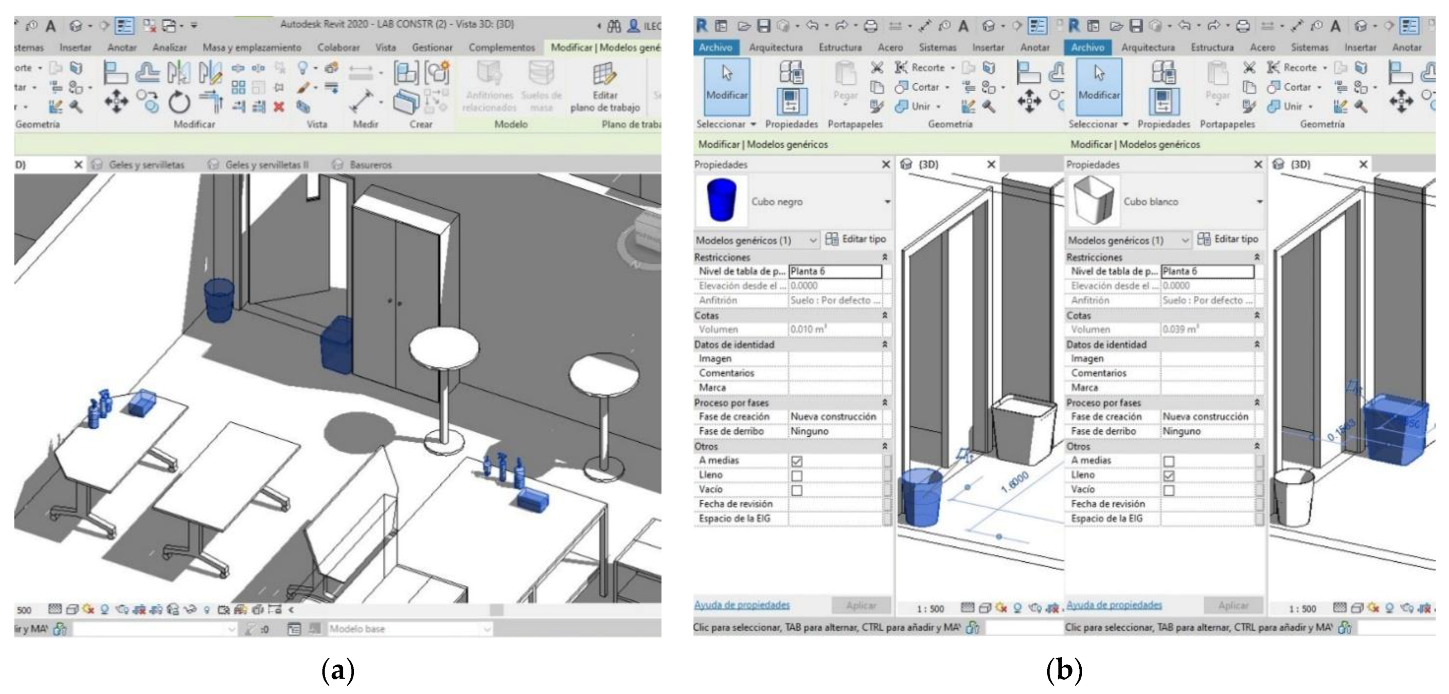Viewport: 1449px width, 694px height.
Task: Click Cubo blanco preview thumbnail
Action: pos(1093,201)
